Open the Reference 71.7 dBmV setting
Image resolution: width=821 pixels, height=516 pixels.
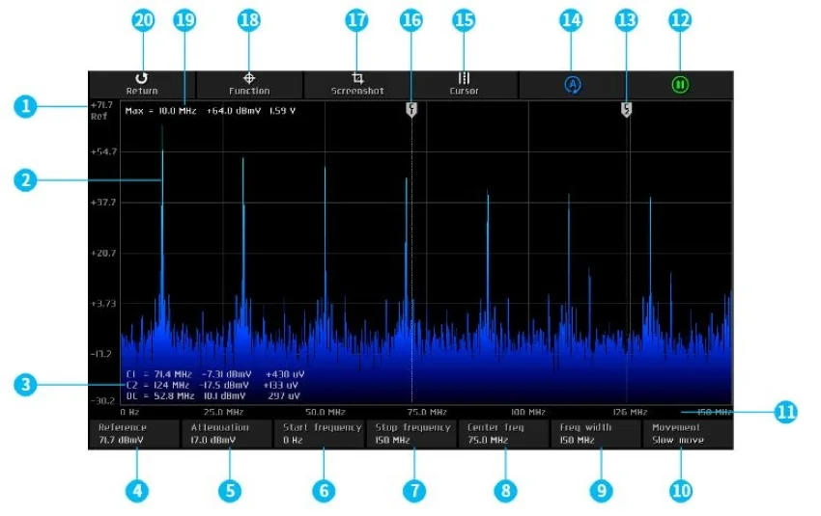pyautogui.click(x=133, y=433)
